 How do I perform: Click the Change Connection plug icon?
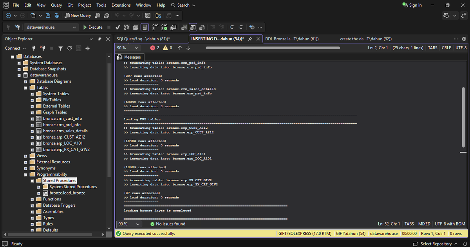click(x=17, y=27)
